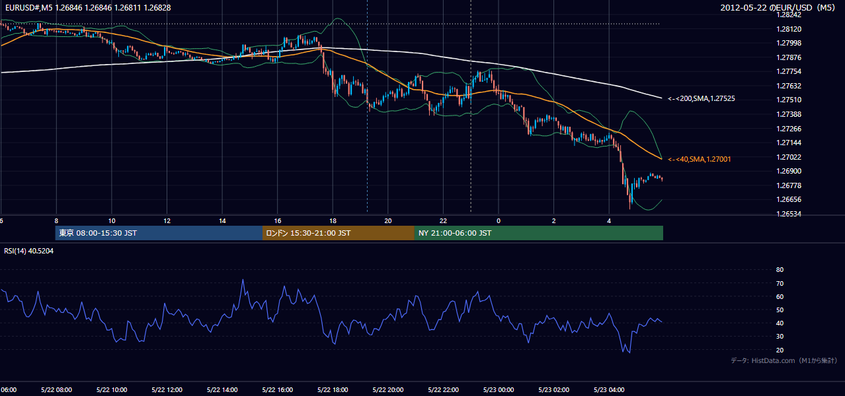Select the 東京 08:00-15:30 JST session bar

point(159,233)
